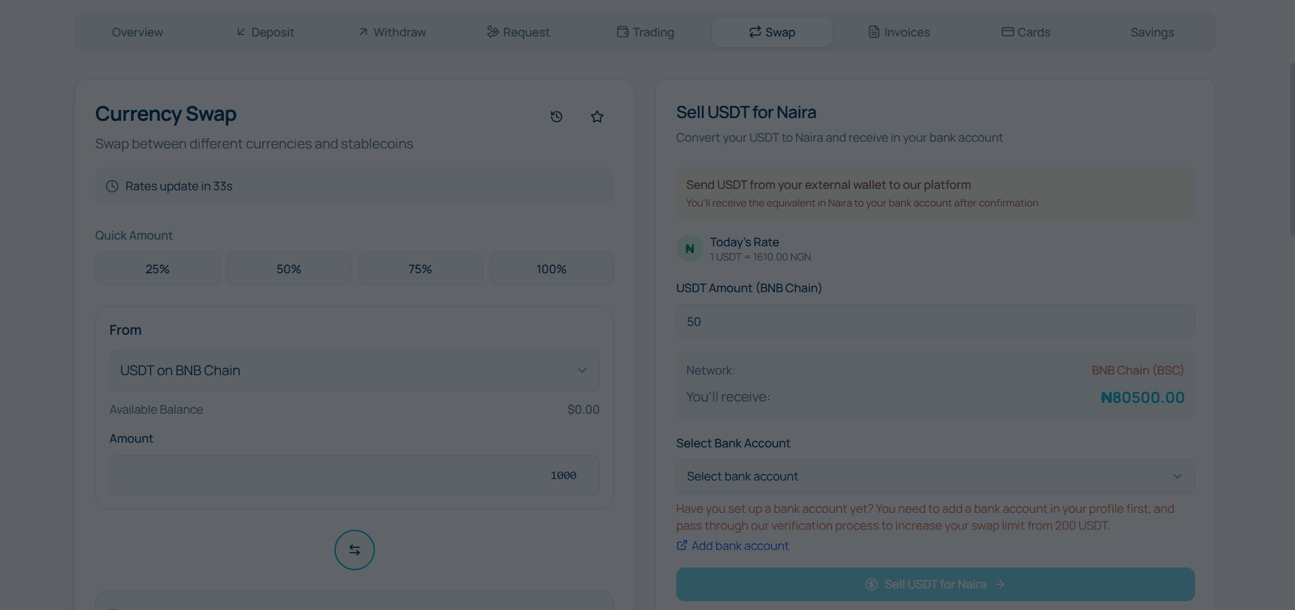Click the swap direction circular button
The image size is (1295, 610).
(x=355, y=550)
